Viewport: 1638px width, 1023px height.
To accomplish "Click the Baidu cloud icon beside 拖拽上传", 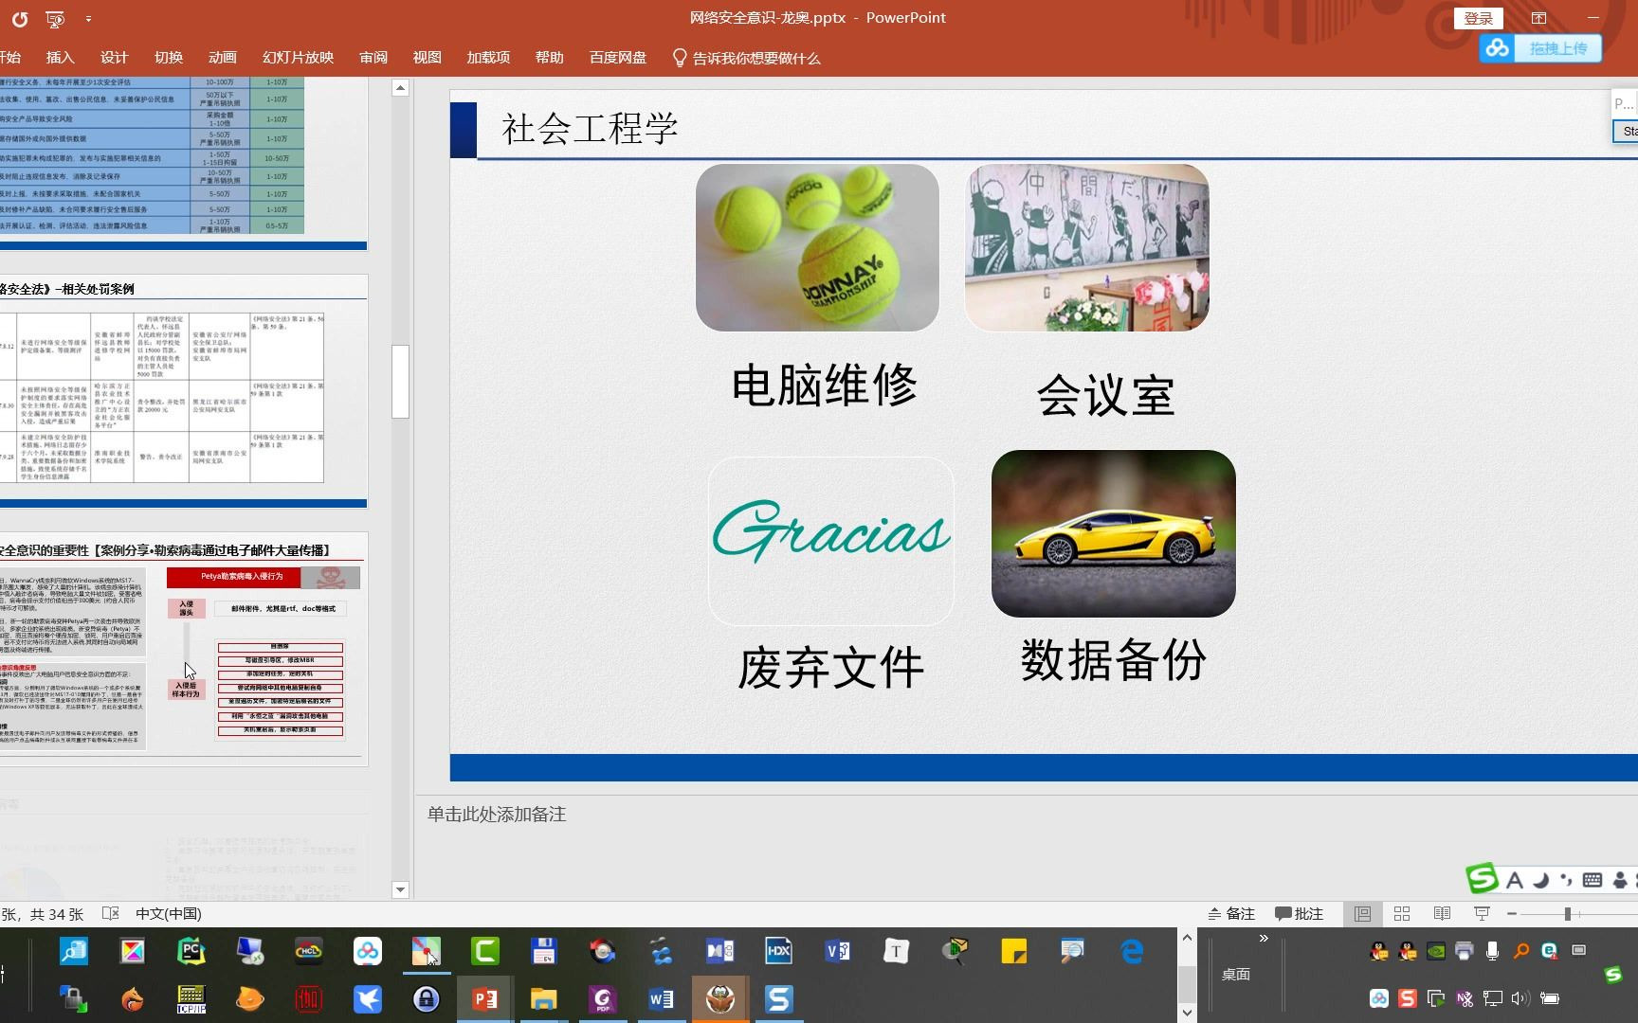I will coord(1498,48).
